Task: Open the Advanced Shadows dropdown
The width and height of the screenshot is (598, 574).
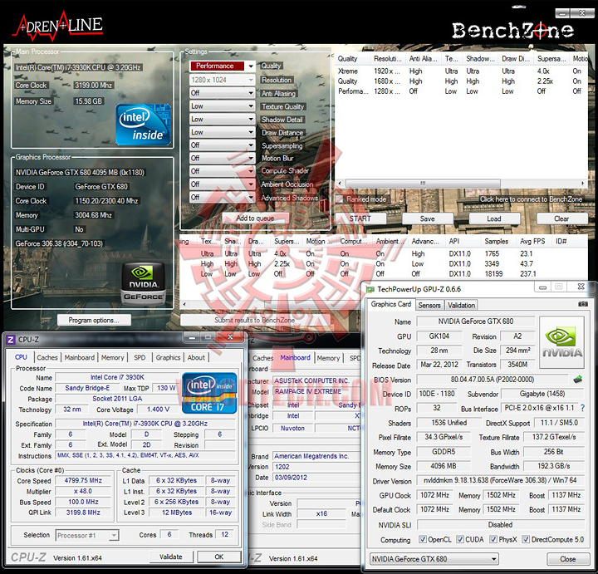Action: pyautogui.click(x=223, y=197)
